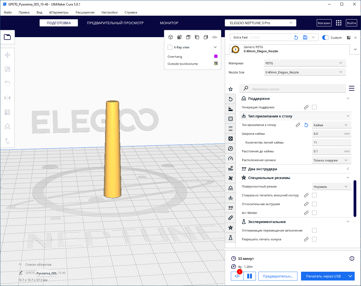This screenshot has width=361, height=286.
Task: Open the application switcher grid icon
Action: (x=339, y=23)
